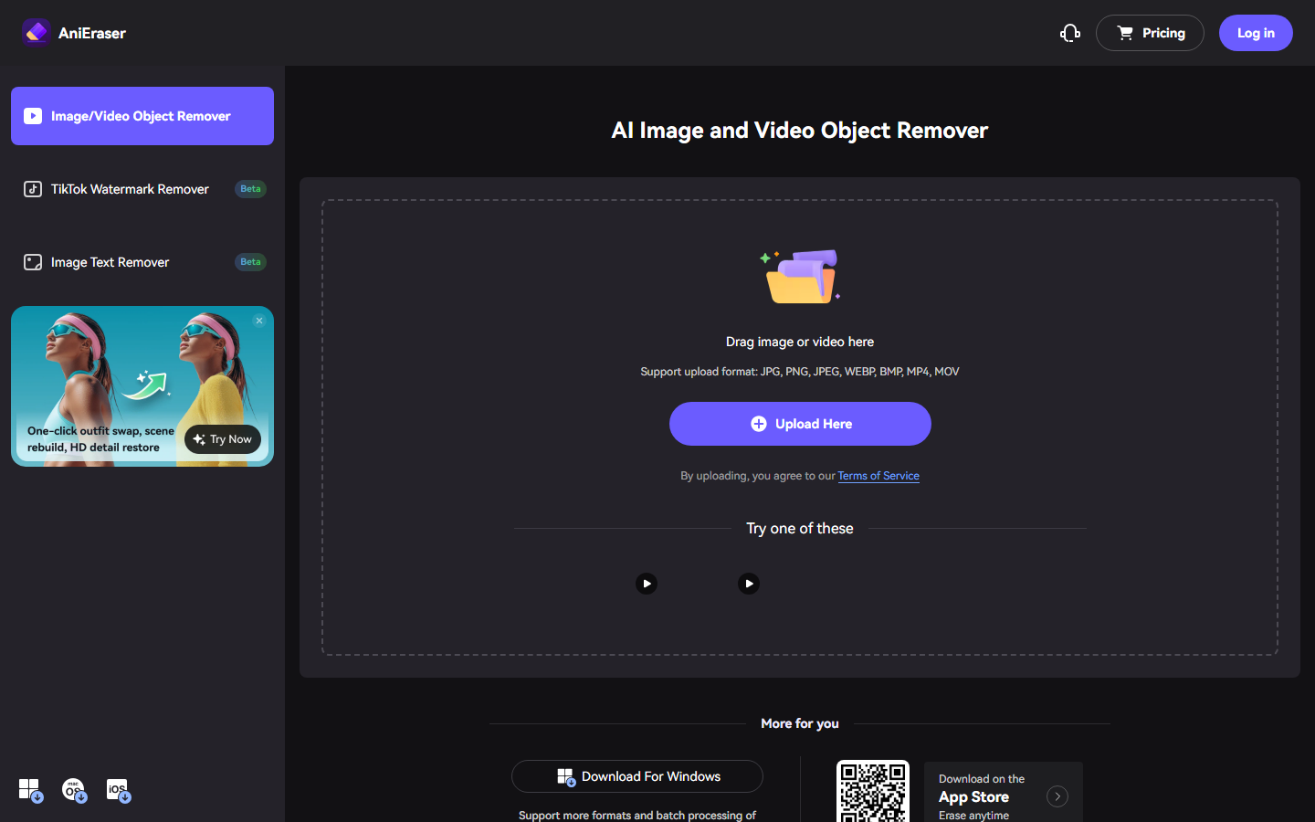The image size is (1315, 822).
Task: Click the Upload Here button
Action: click(x=800, y=424)
